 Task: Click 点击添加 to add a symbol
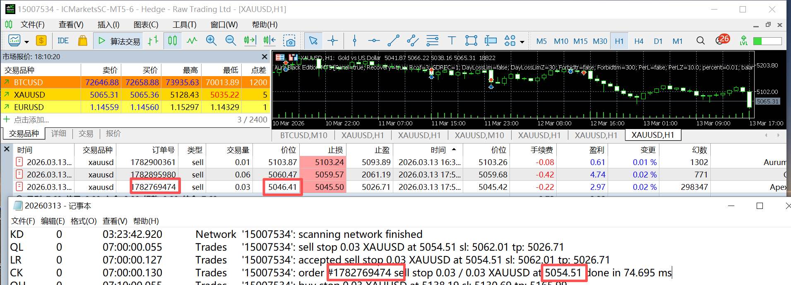(x=31, y=120)
